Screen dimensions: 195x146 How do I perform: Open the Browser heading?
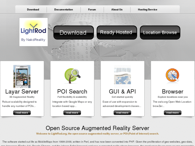(173, 92)
